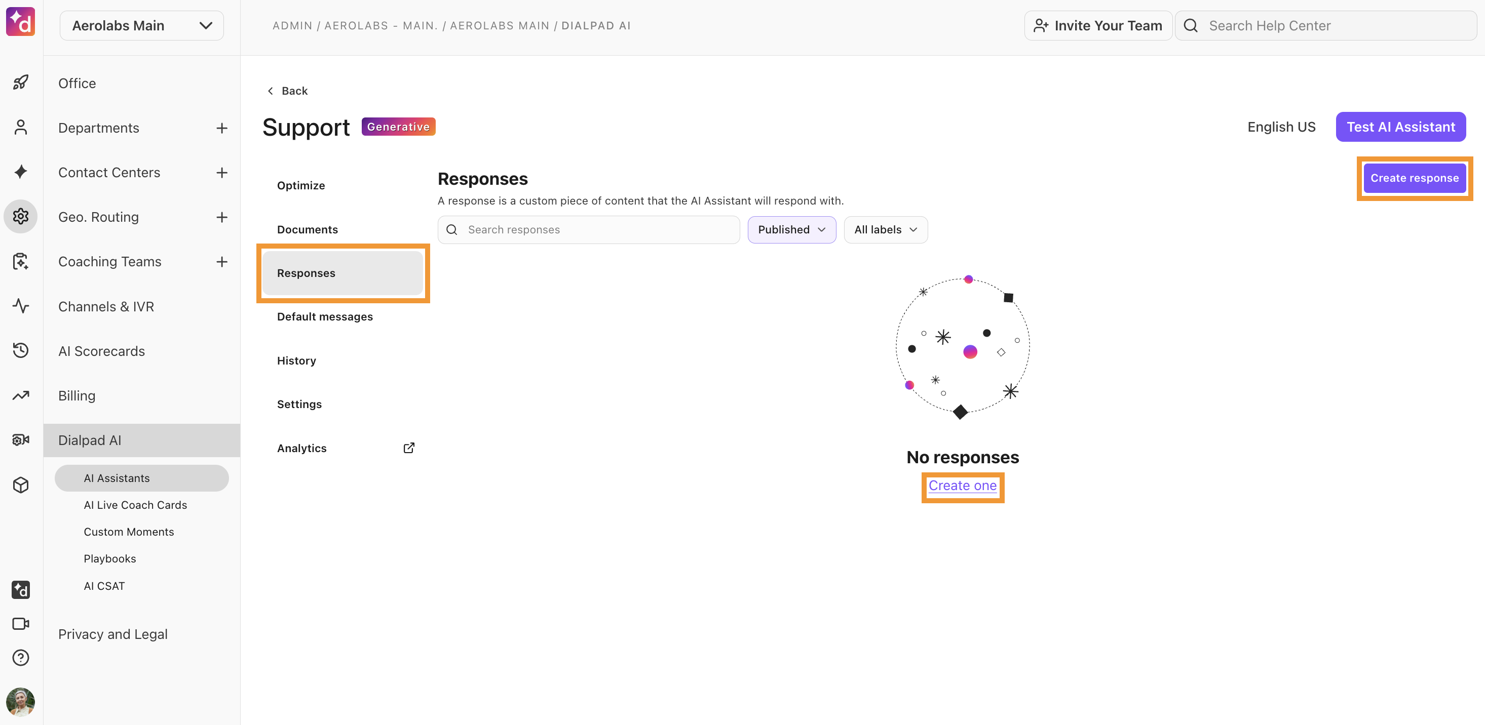Click the Generative badge next to Support
The width and height of the screenshot is (1485, 725).
[398, 127]
